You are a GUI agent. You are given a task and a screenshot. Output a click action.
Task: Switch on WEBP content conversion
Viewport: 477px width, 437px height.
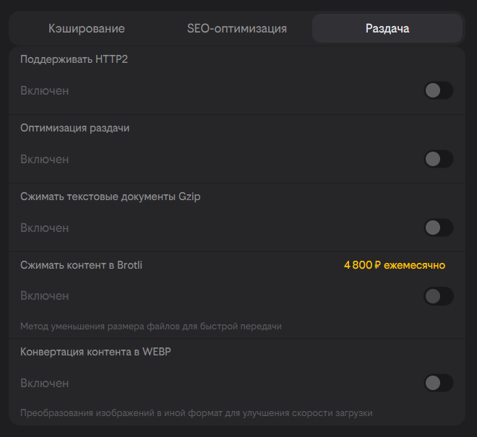[x=438, y=383]
